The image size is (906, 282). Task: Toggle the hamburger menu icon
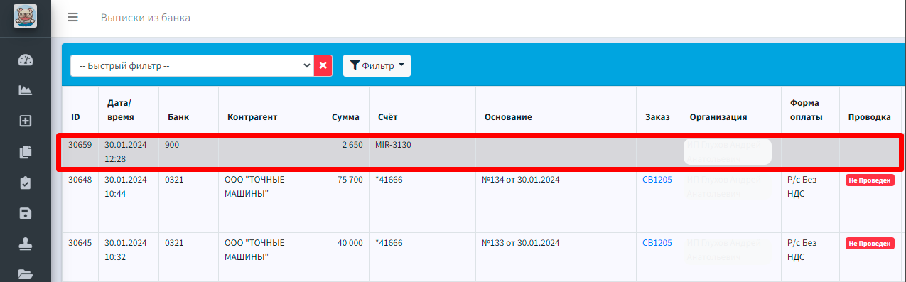click(x=73, y=17)
